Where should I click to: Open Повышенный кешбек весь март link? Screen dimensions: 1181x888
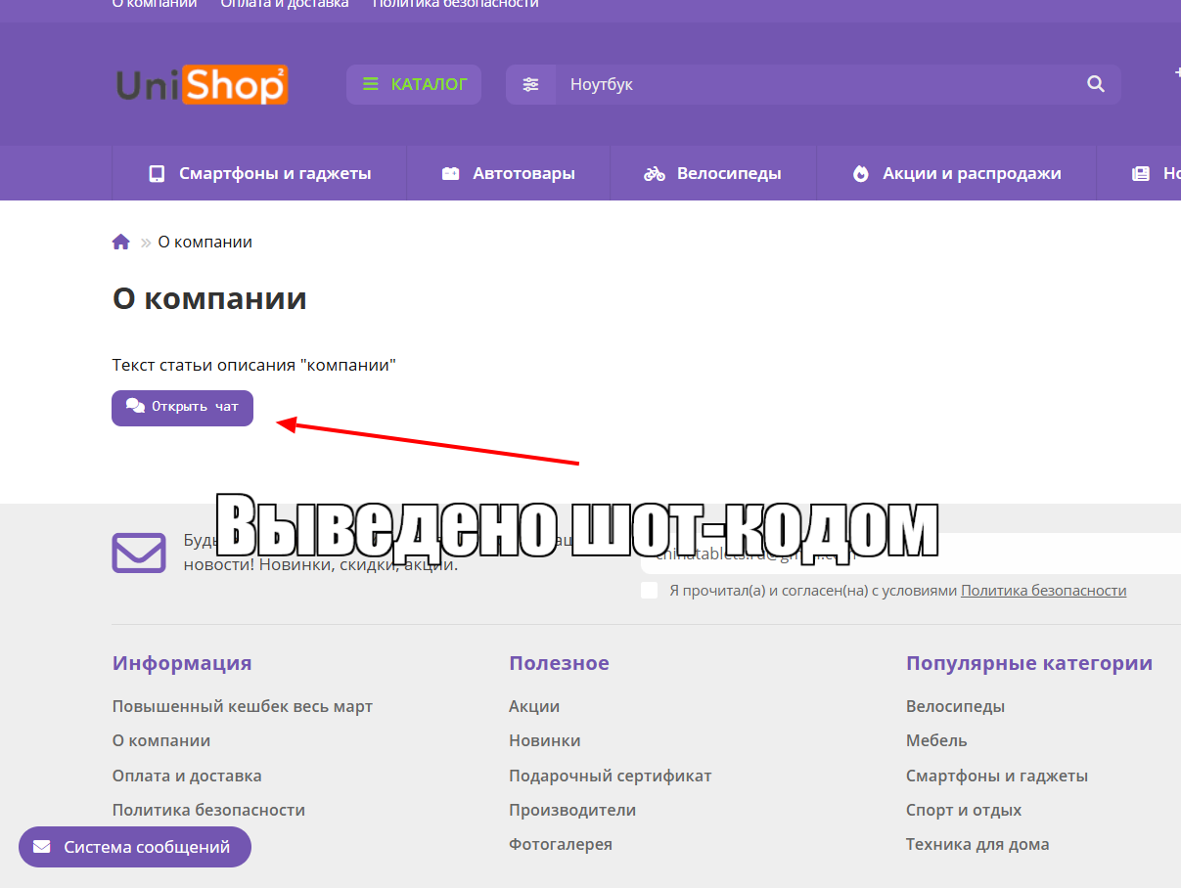[x=242, y=706]
